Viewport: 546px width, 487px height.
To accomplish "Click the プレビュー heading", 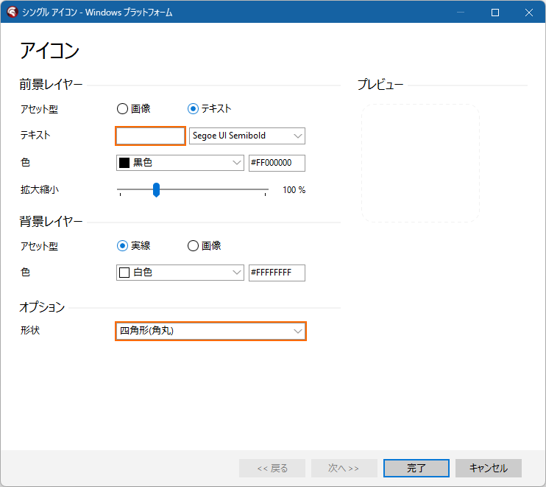I will tap(380, 85).
